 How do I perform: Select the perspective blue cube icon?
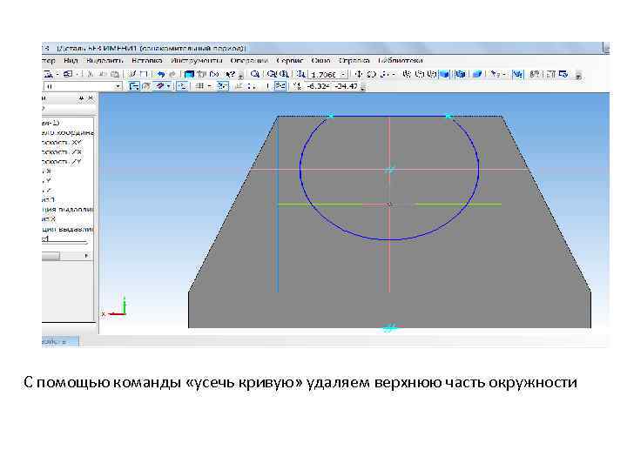coord(477,74)
